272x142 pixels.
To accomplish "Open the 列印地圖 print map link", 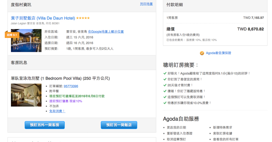I will 146,4.
